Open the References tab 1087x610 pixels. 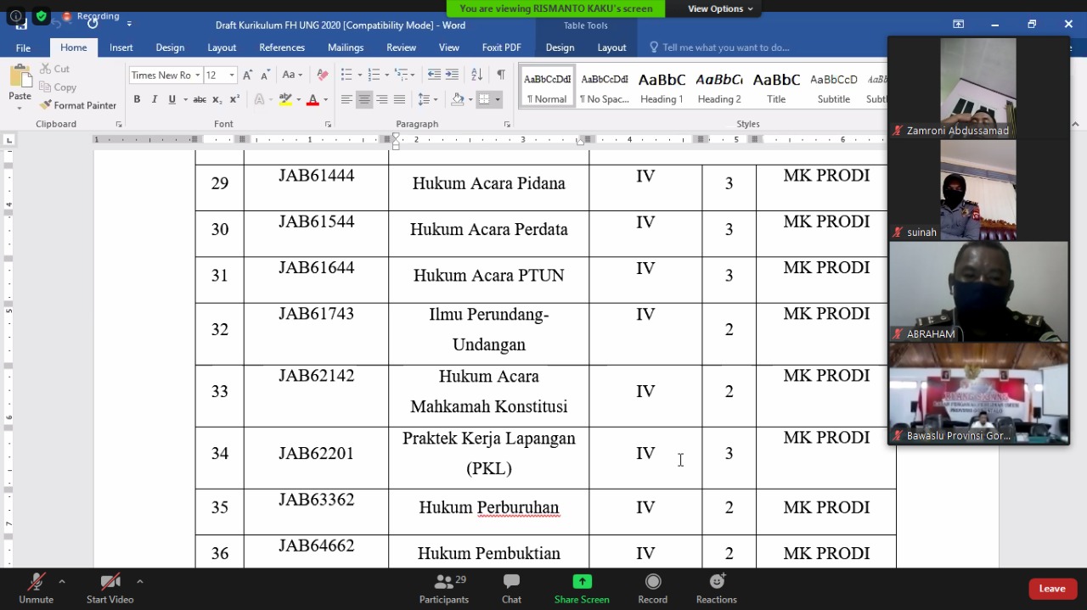pyautogui.click(x=282, y=48)
